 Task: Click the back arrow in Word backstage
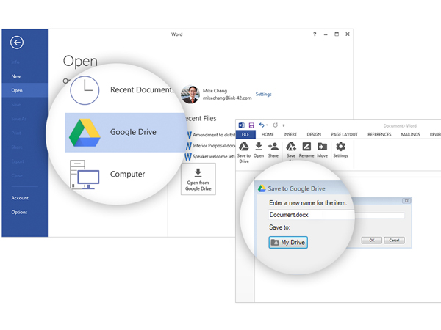(17, 43)
